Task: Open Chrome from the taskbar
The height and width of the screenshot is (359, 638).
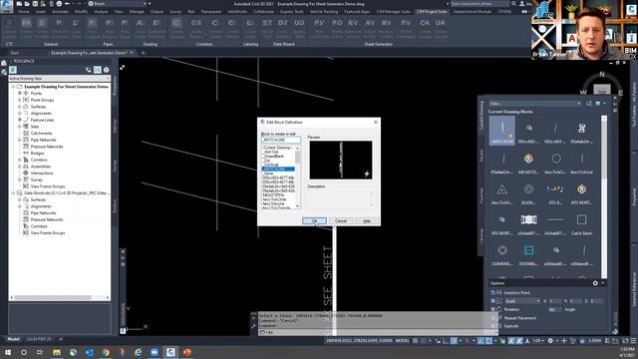Action: point(106,352)
